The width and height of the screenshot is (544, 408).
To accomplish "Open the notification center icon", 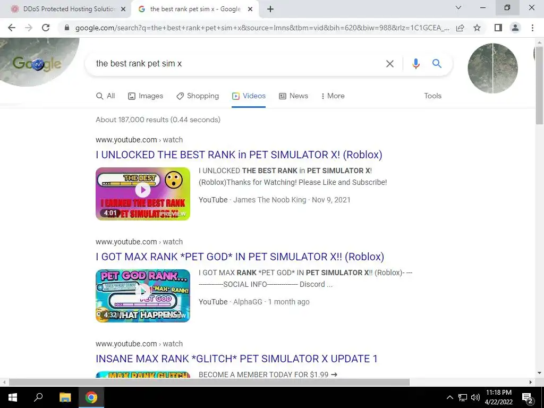I will [528, 398].
